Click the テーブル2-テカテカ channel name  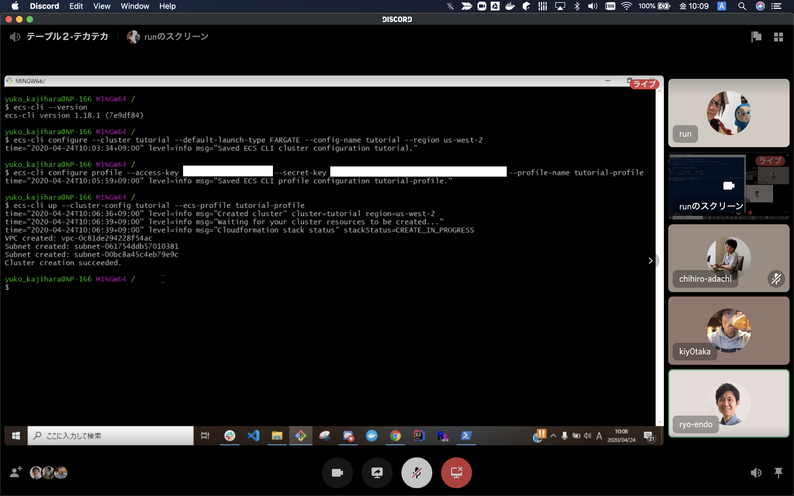(x=67, y=36)
